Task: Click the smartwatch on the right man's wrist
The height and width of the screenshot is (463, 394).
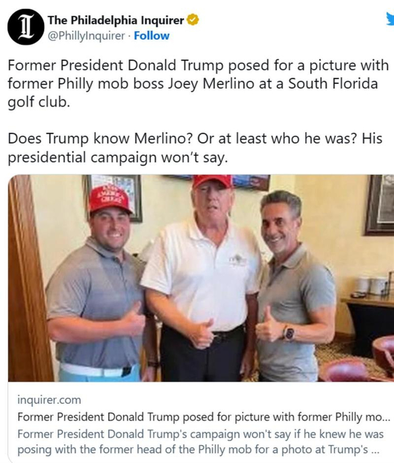Action: pos(289,333)
